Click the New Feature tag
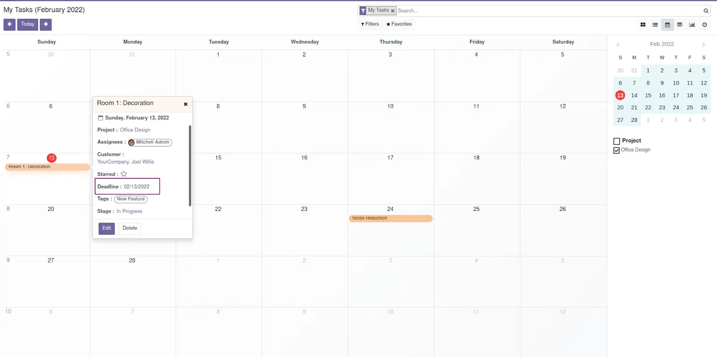The width and height of the screenshot is (717, 357). click(131, 199)
